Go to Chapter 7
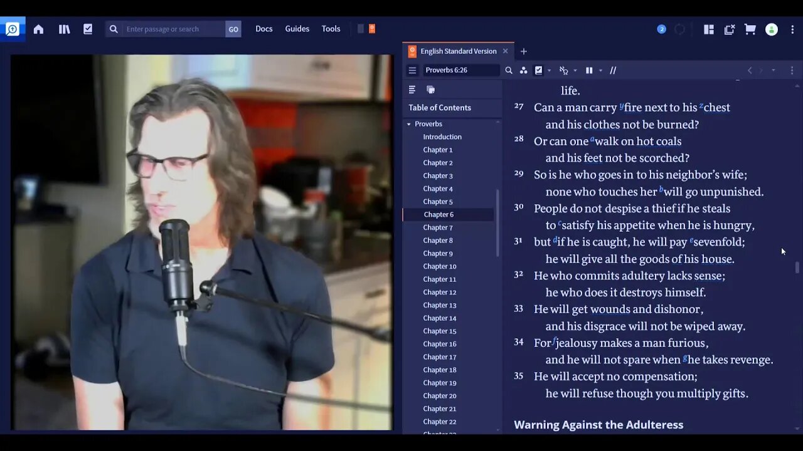Viewport: 803px width, 451px height. pyautogui.click(x=438, y=227)
